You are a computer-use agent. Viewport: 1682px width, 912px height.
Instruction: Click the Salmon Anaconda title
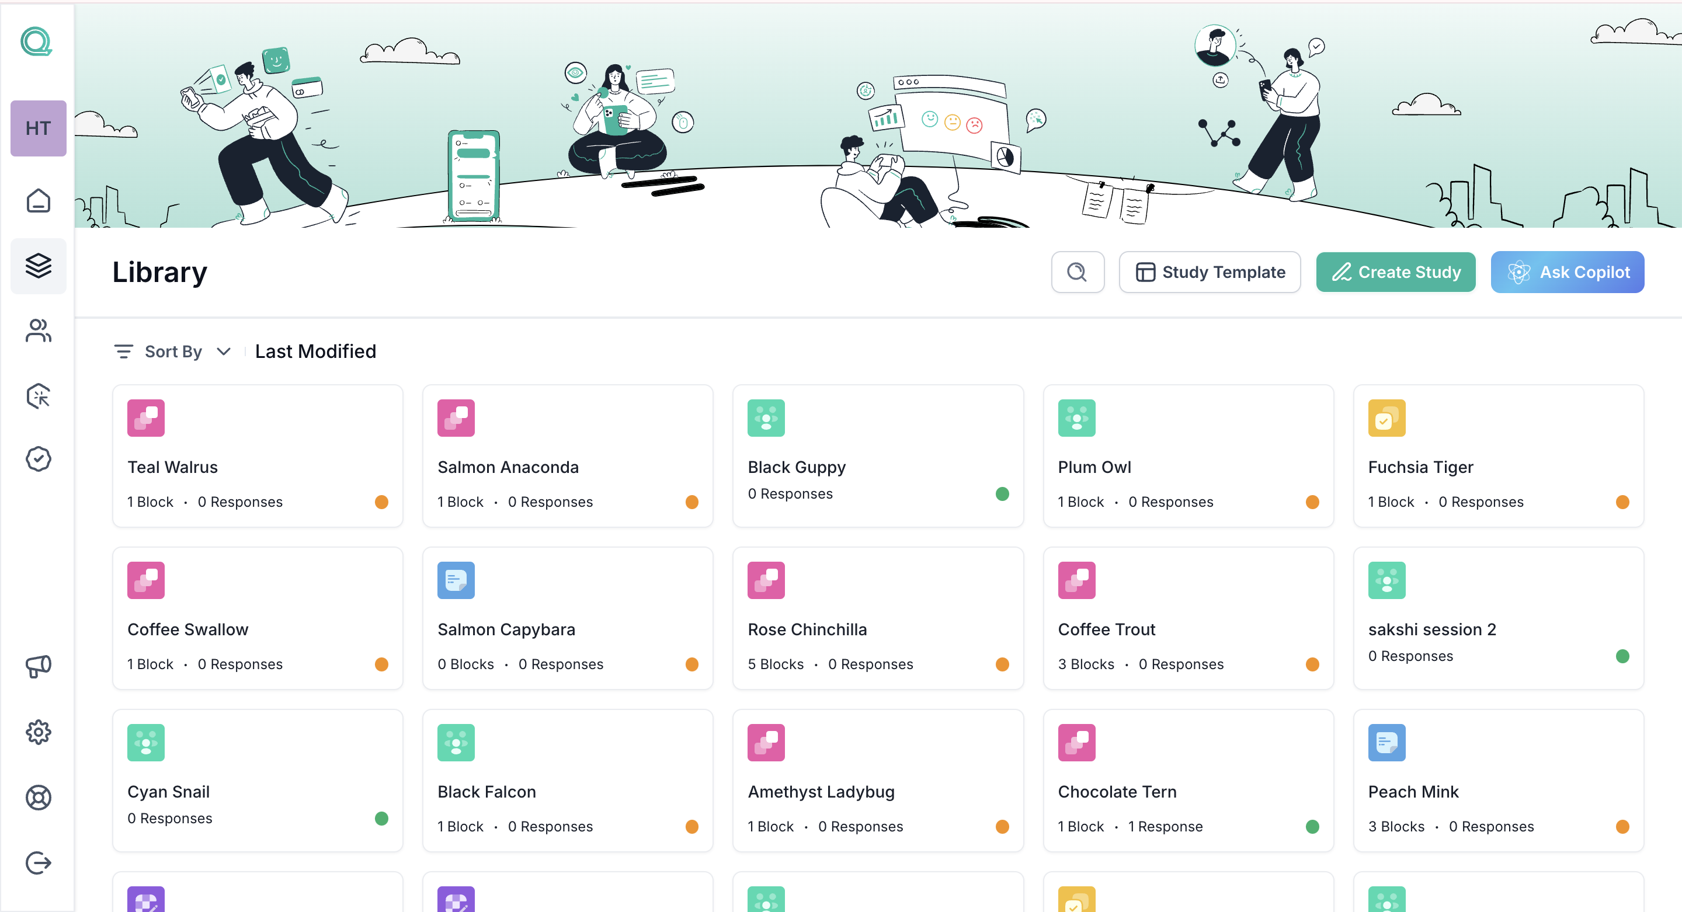coord(508,468)
